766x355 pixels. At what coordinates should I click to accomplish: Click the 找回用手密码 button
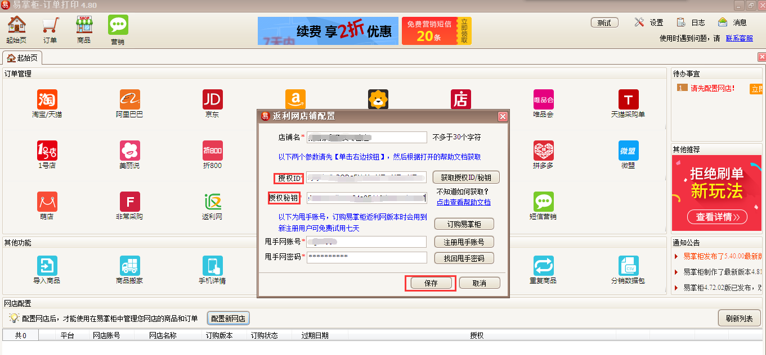(464, 258)
